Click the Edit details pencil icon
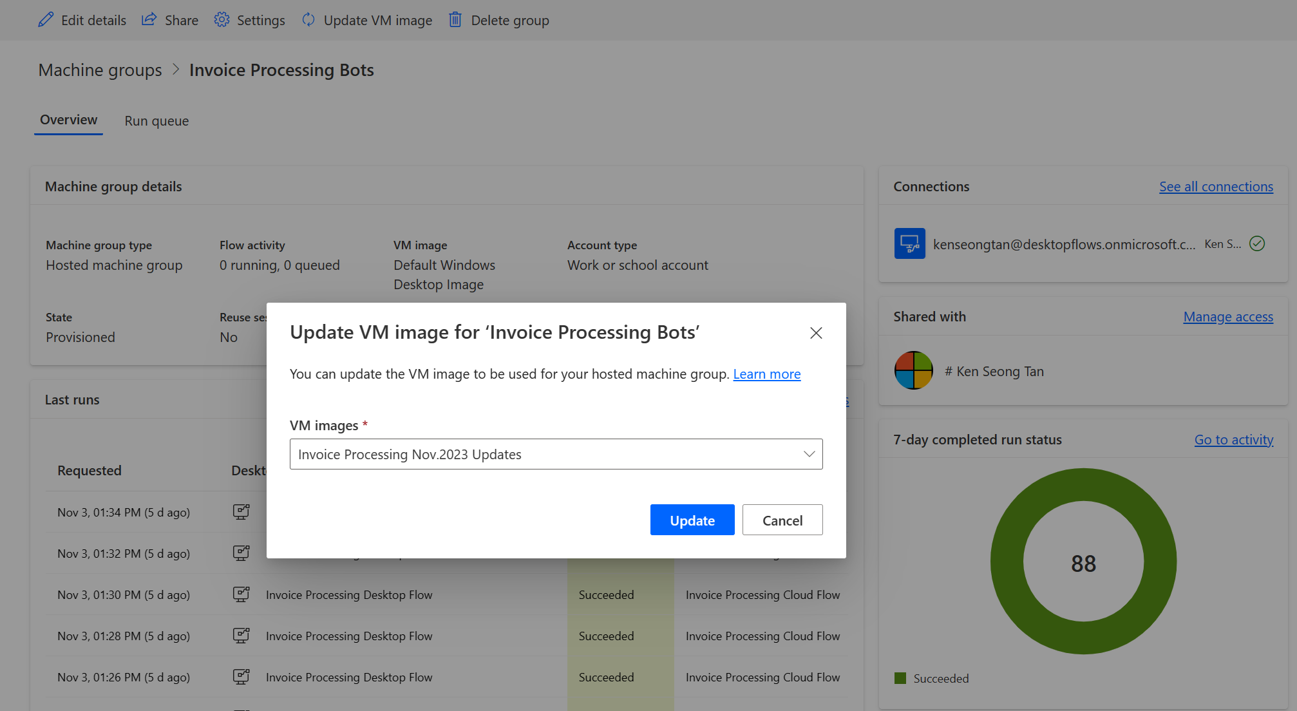 pyautogui.click(x=44, y=19)
